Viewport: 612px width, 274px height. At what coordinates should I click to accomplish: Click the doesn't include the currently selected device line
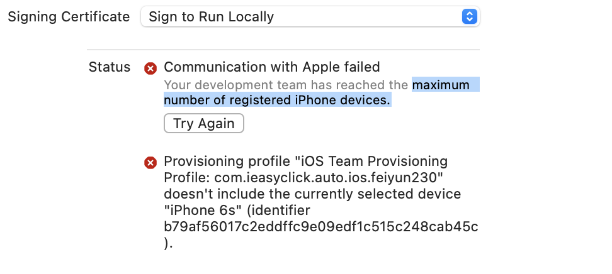click(x=312, y=194)
